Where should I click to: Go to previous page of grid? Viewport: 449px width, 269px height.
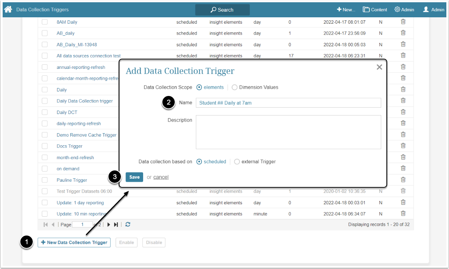[x=53, y=225]
